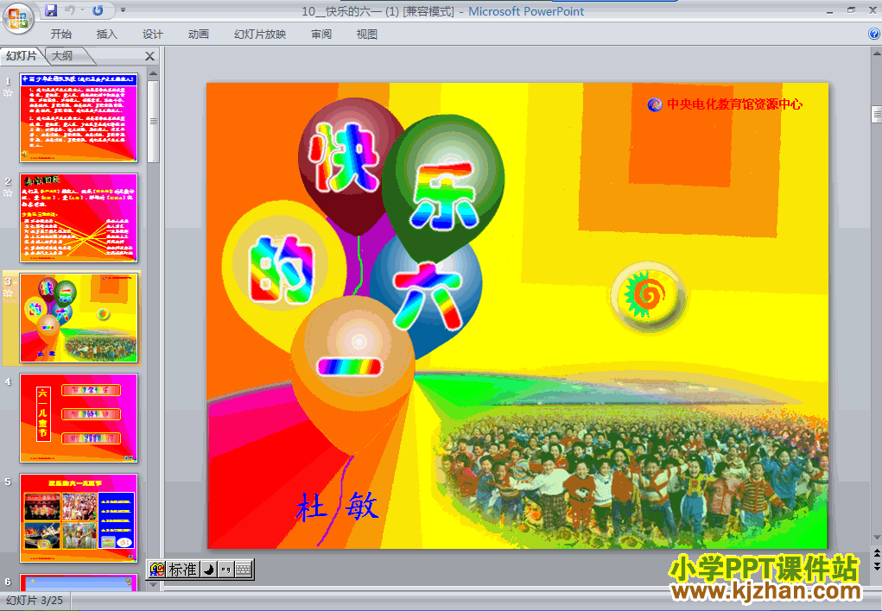Image resolution: width=882 pixels, height=611 pixels.
Task: Open the 幻灯片放映 ribbon tab
Action: [260, 35]
